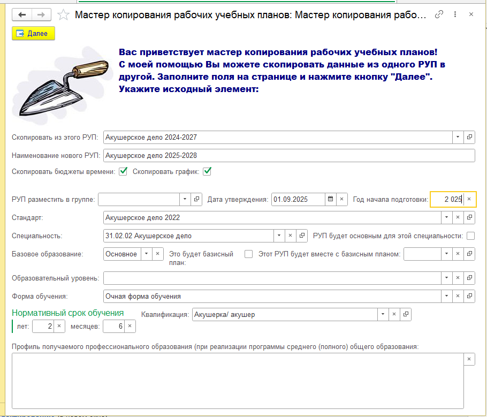The width and height of the screenshot is (487, 417).
Task: Open the Квалификация record with open icon
Action: click(405, 314)
